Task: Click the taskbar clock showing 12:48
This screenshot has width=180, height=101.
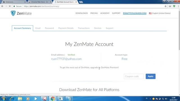Action: [x=173, y=99]
